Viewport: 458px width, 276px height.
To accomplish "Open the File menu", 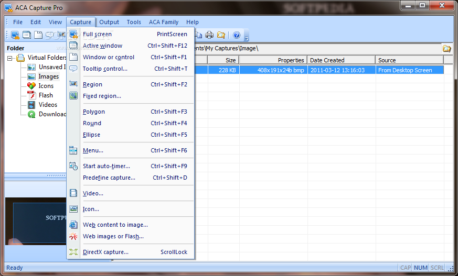I will [18, 22].
